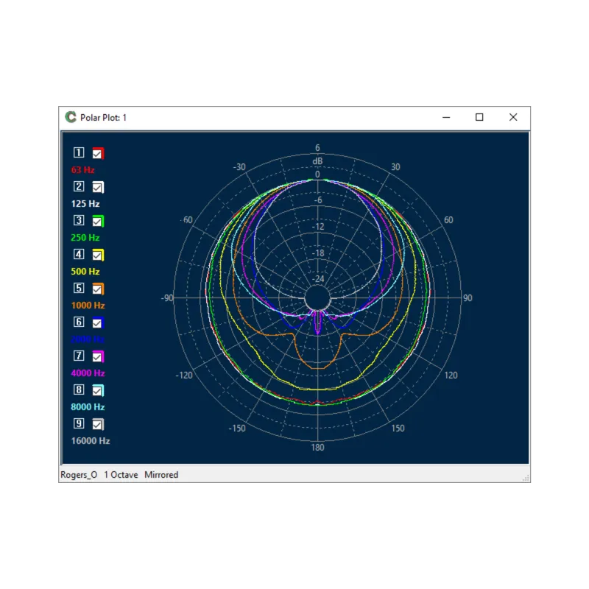This screenshot has height=589, width=589.
Task: Toggle the green 250 Hz trace checkbox
Action: coord(98,222)
